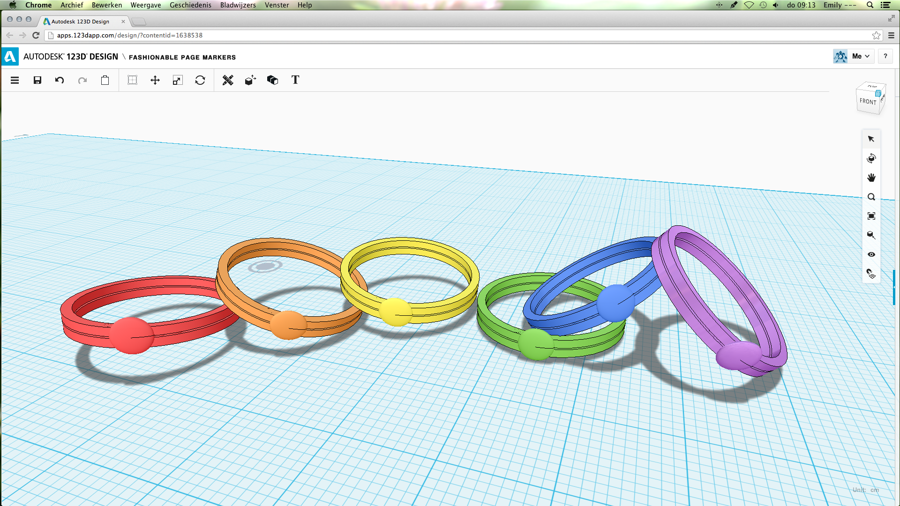Open the help question mark button
The width and height of the screenshot is (900, 506).
pyautogui.click(x=885, y=56)
